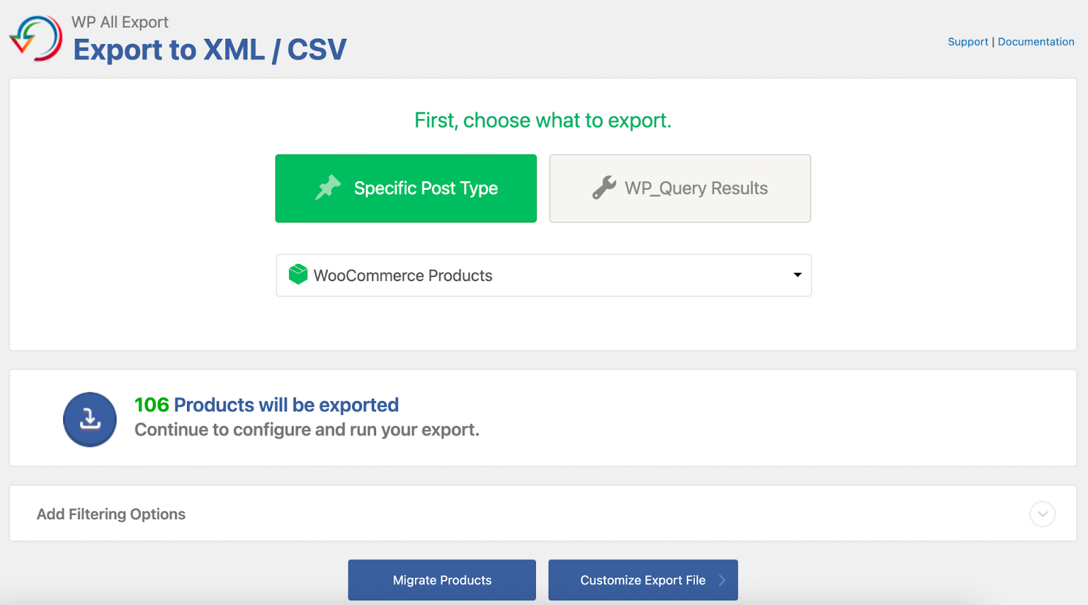Select the green Specific Post Type option
Image resolution: width=1088 pixels, height=605 pixels.
pyautogui.click(x=406, y=189)
